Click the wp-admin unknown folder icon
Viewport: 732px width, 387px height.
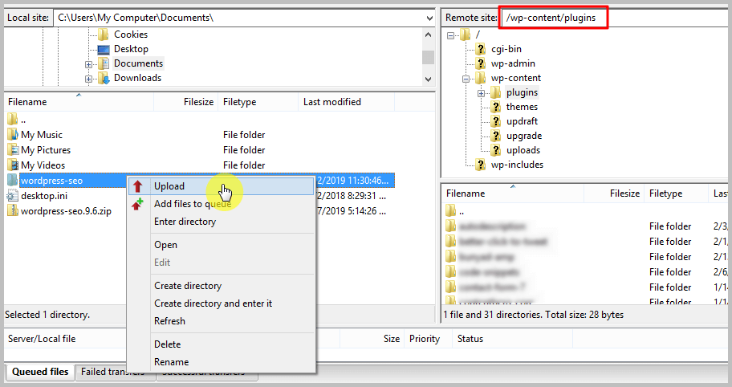pyautogui.click(x=480, y=63)
